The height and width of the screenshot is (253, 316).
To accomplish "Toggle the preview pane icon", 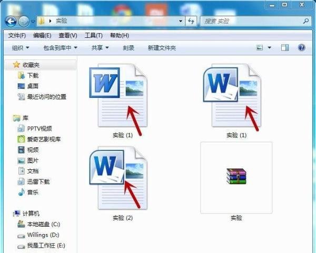I will (285, 48).
